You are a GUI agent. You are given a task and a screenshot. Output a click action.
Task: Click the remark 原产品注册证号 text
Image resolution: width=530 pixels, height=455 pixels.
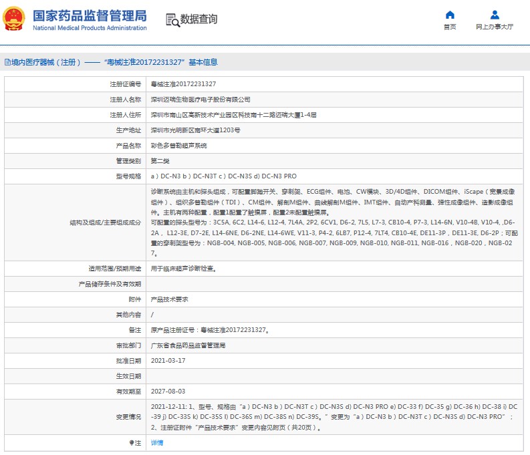(x=210, y=330)
